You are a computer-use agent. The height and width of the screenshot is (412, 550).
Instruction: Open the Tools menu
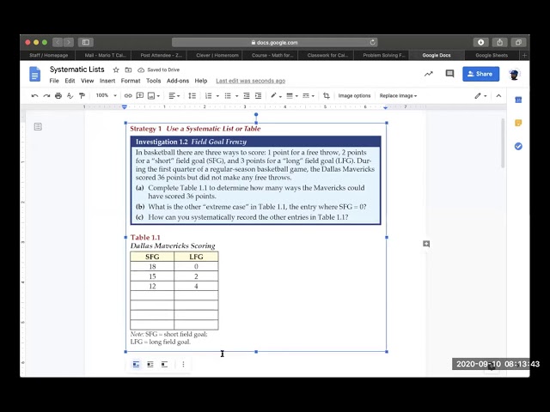(x=153, y=81)
